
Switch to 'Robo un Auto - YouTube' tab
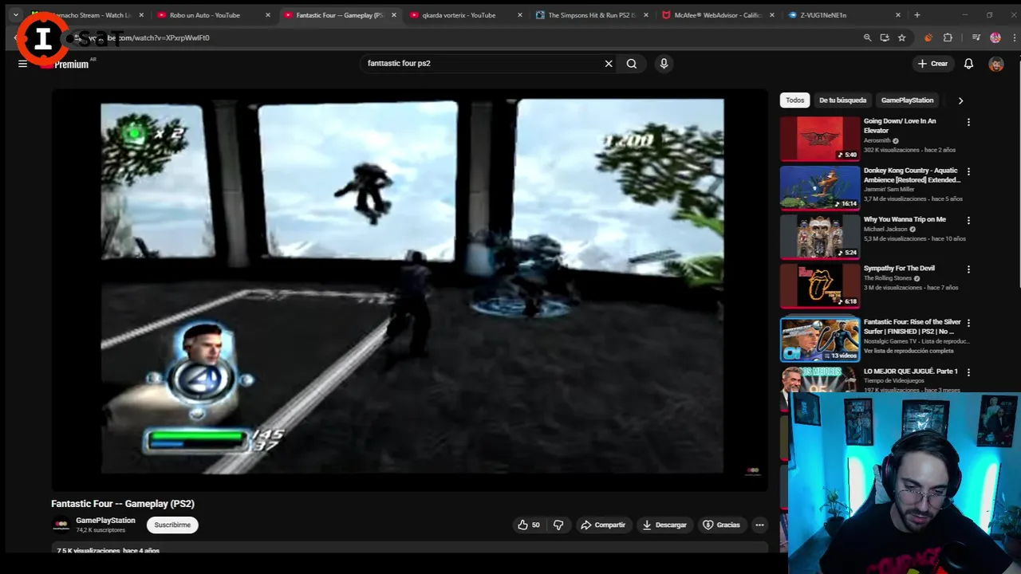point(205,15)
